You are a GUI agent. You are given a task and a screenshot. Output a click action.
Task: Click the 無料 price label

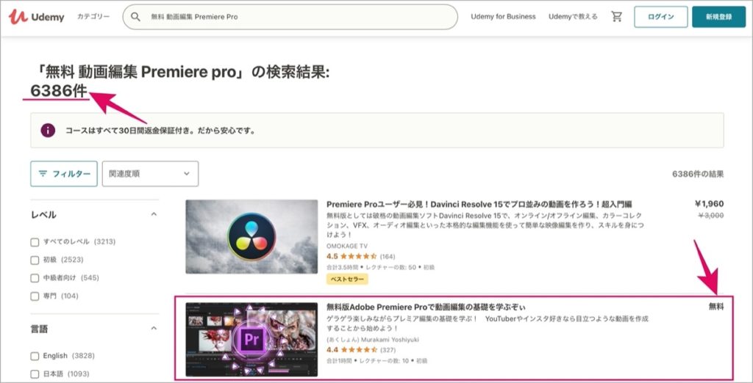pyautogui.click(x=716, y=307)
